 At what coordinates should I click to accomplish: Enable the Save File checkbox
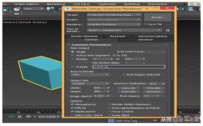(x=146, y=24)
